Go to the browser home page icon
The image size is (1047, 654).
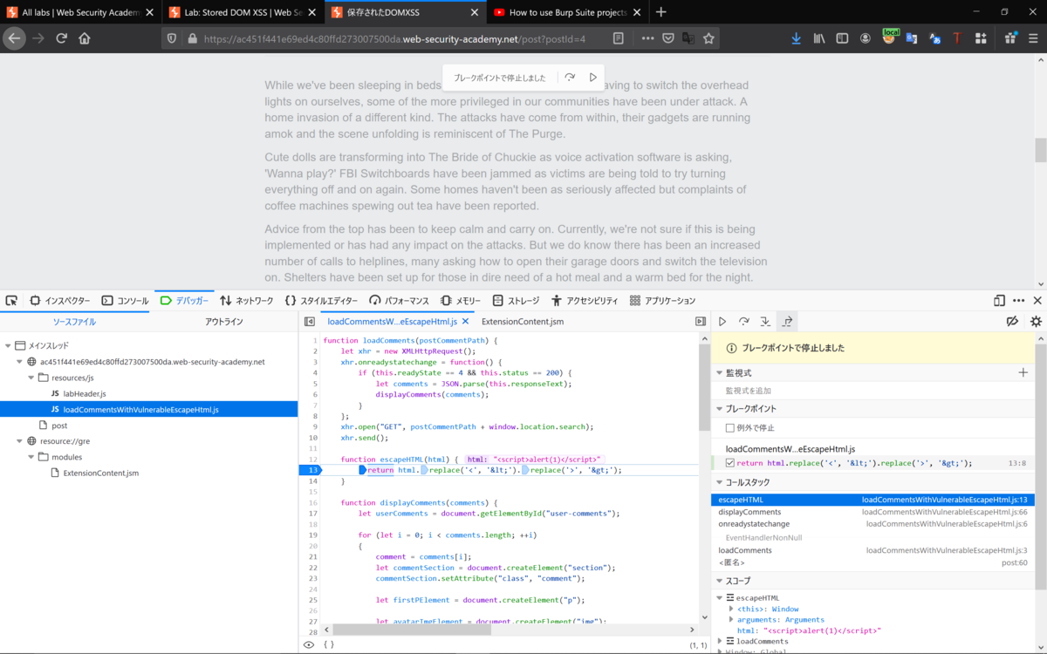pos(85,38)
